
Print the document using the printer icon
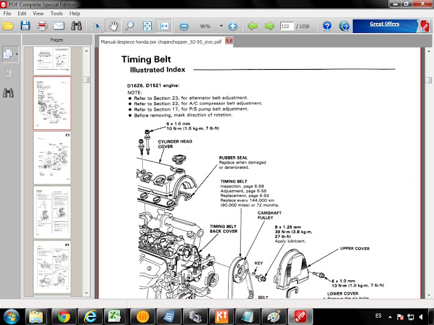(42, 26)
